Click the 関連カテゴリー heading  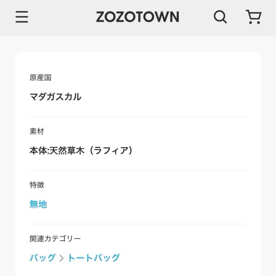coord(55,239)
